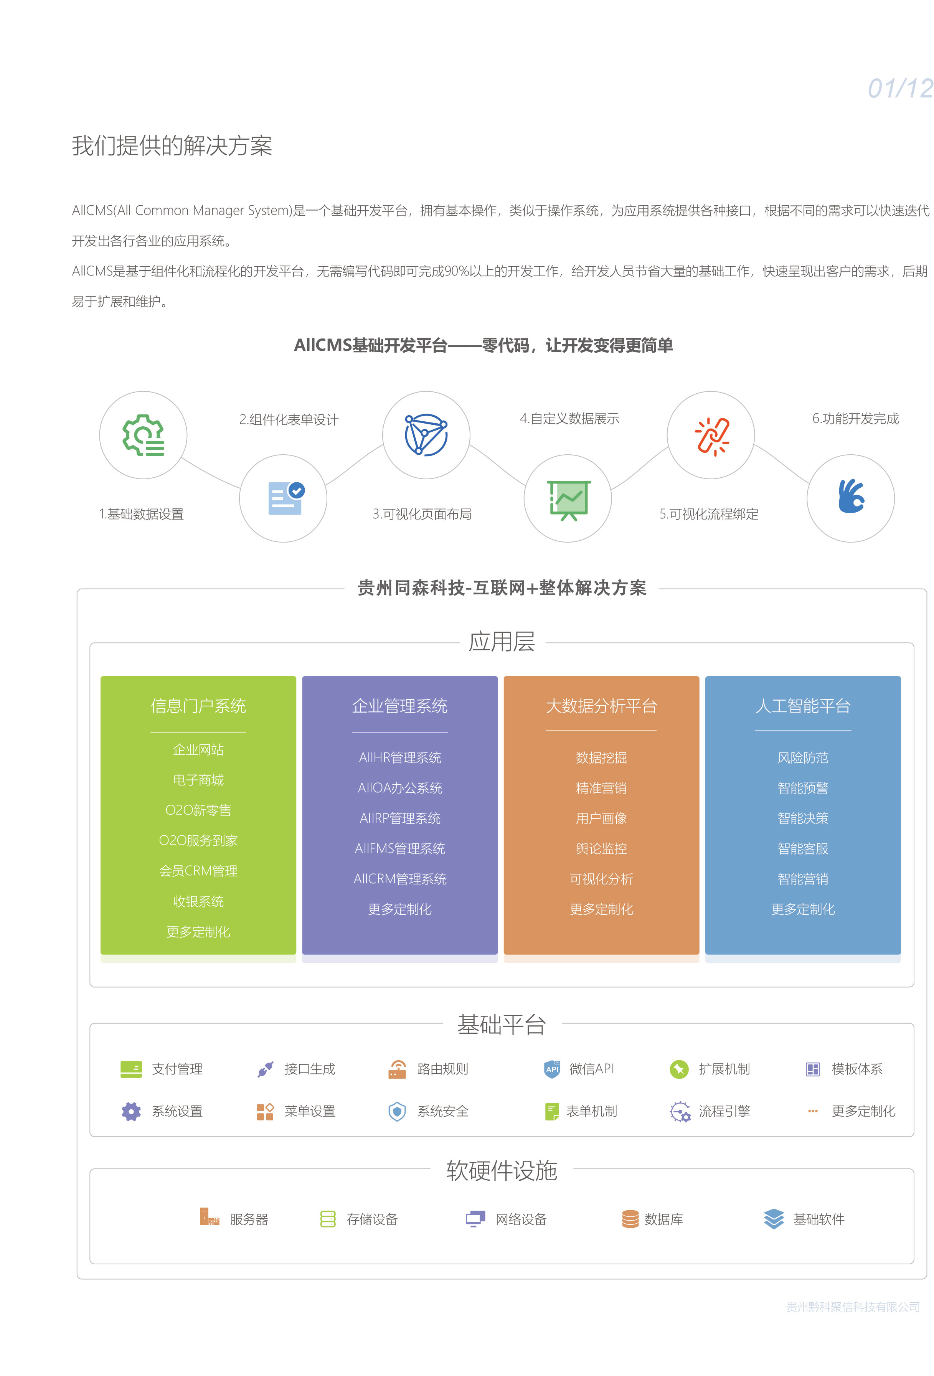Select the purple 企业管理系统 card header

point(400,706)
